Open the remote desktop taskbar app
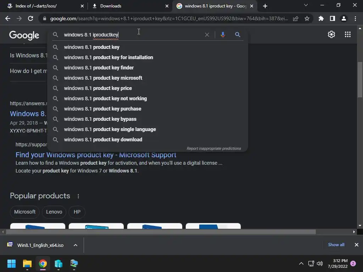This screenshot has height=272, width=363. click(x=74, y=263)
